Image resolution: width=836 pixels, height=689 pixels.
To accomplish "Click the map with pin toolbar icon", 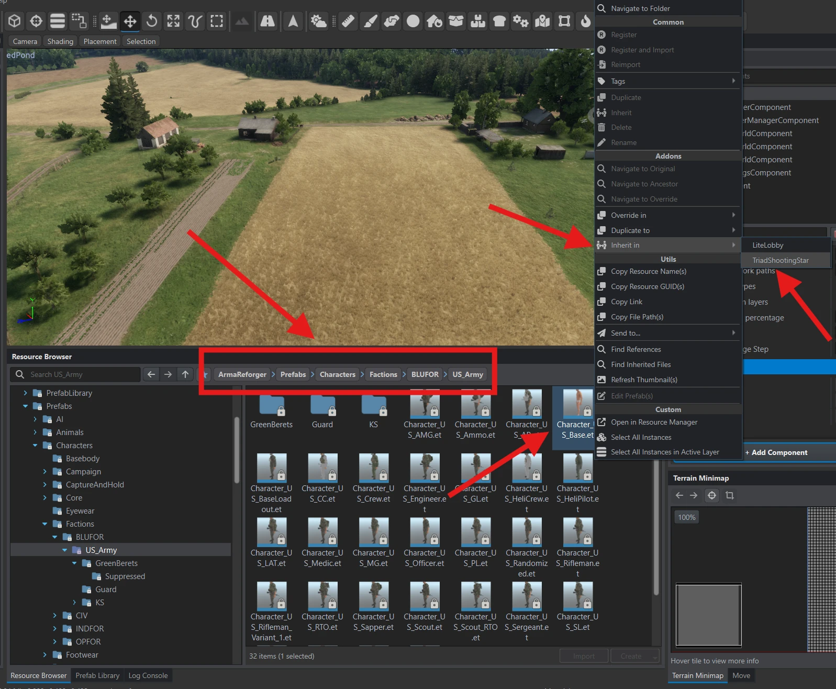I will coord(543,21).
